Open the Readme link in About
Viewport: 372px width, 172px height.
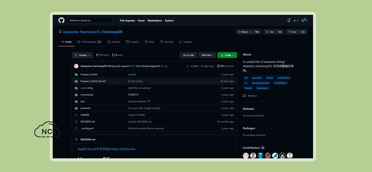coord(250,96)
